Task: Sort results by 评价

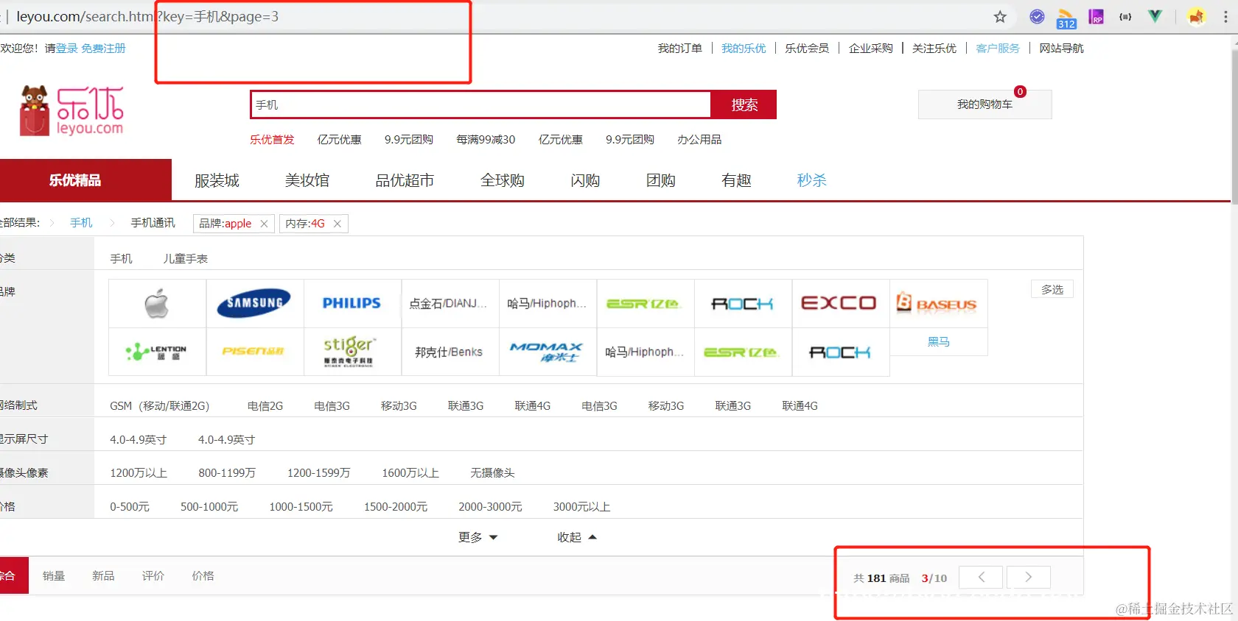Action: 153,576
